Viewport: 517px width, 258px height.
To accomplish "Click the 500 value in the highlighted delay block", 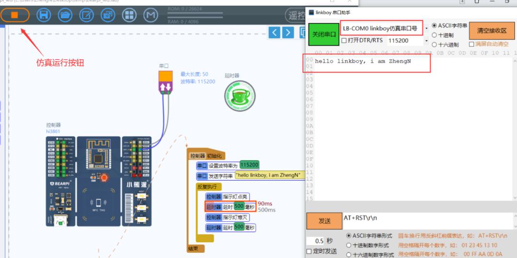I will [239, 207].
